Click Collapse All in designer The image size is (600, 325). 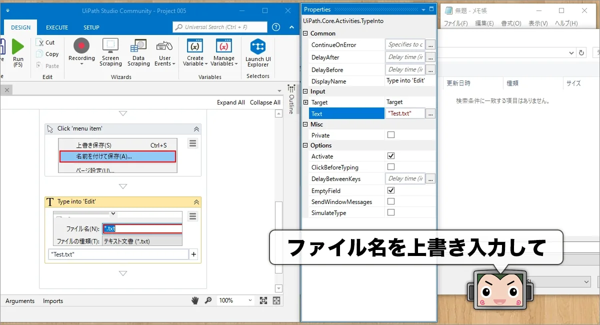[265, 102]
